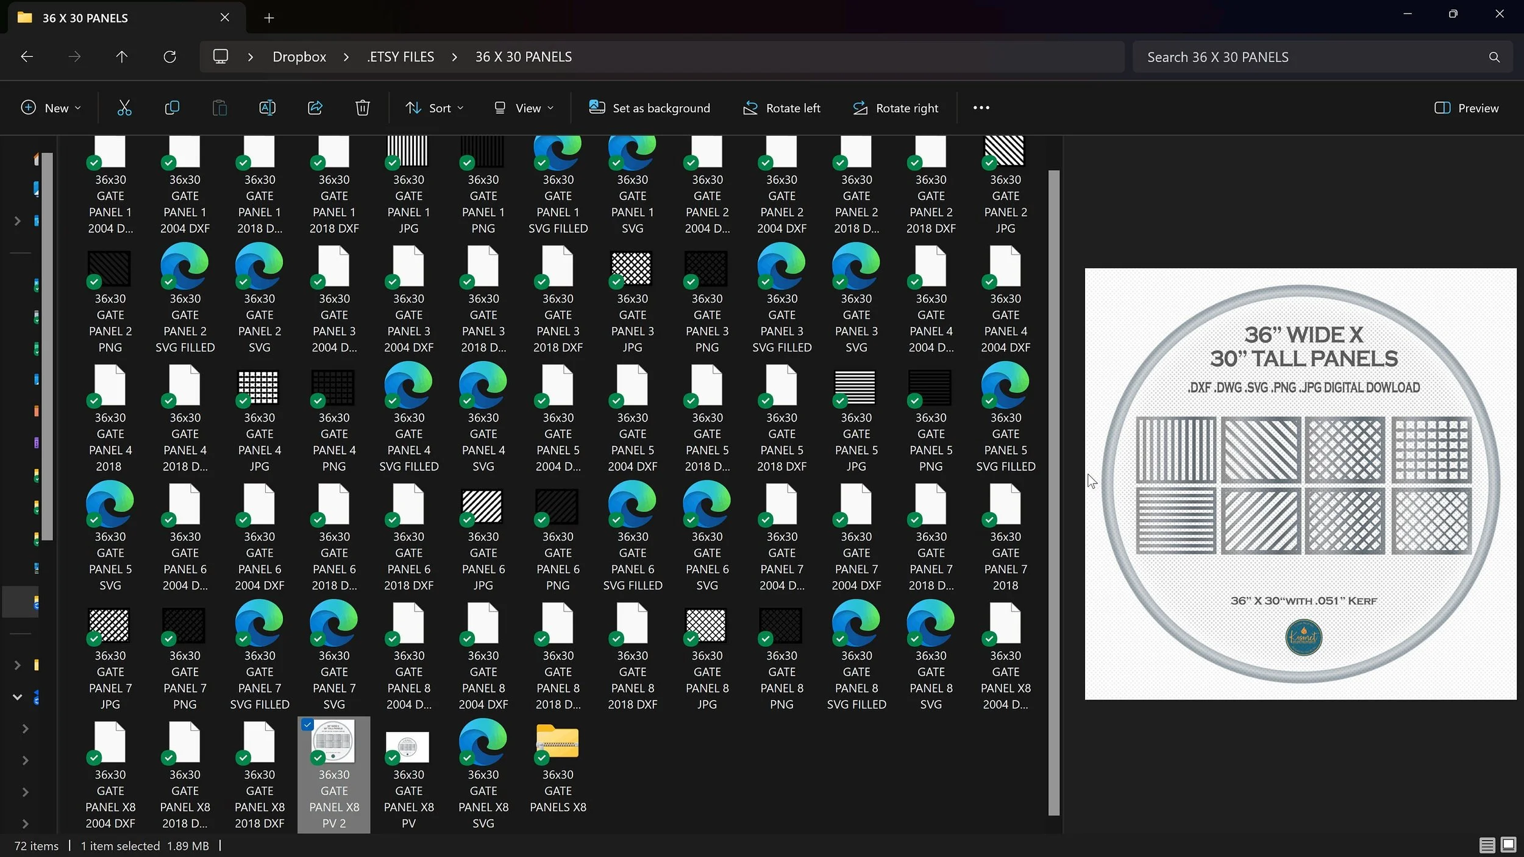Click Rotate right button
This screenshot has width=1524, height=857.
point(896,108)
